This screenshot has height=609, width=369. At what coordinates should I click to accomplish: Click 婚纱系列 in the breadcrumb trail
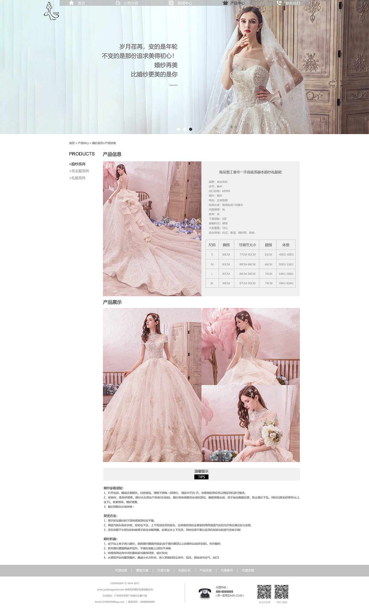click(x=97, y=143)
